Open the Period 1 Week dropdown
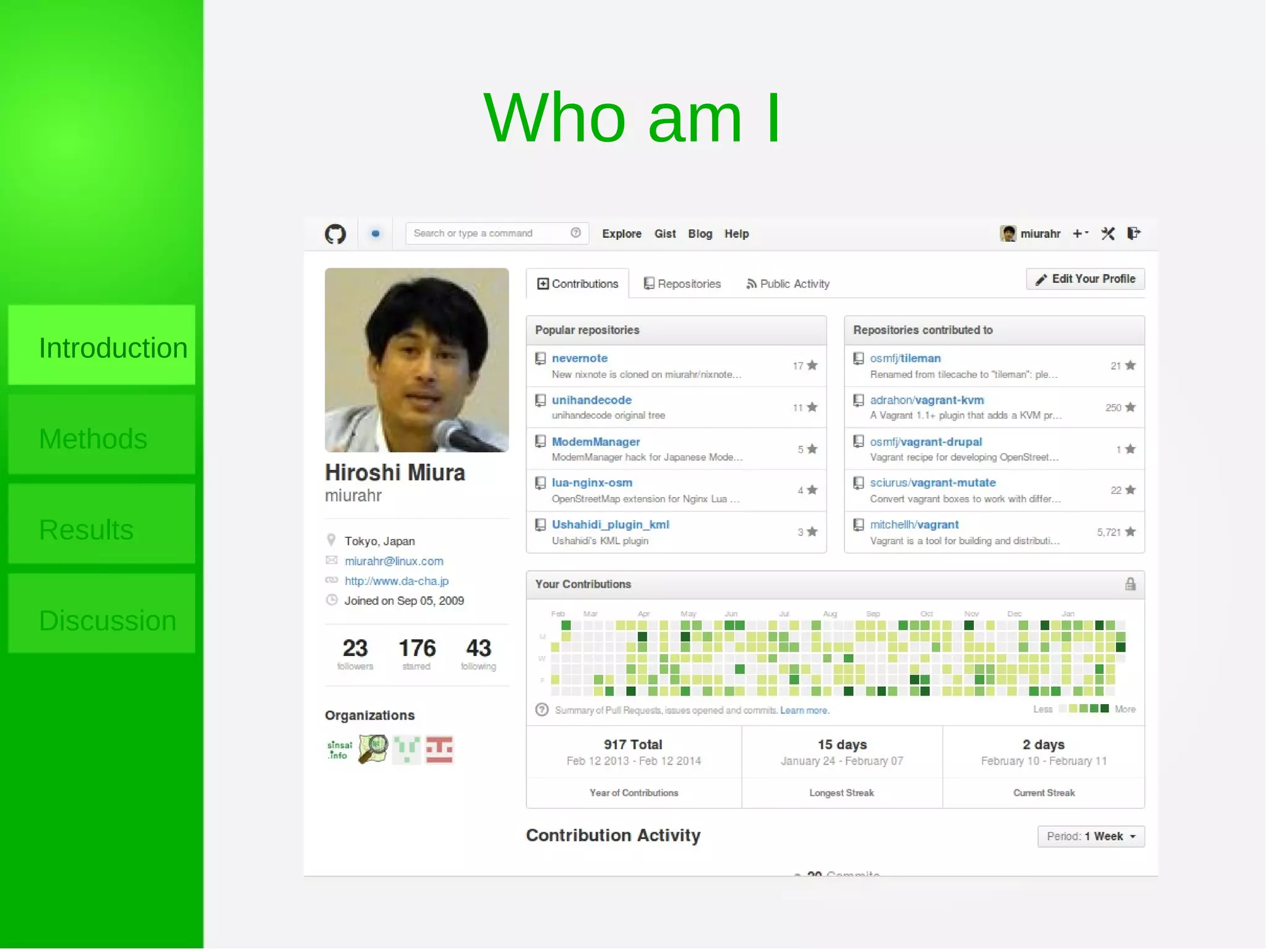Image resolution: width=1267 pixels, height=949 pixels. (1091, 836)
